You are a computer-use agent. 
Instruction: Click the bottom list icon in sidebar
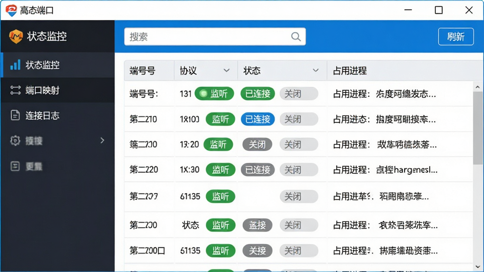click(15, 166)
